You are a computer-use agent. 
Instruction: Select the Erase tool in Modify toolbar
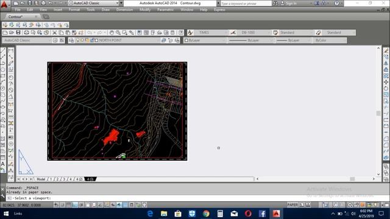click(x=386, y=50)
